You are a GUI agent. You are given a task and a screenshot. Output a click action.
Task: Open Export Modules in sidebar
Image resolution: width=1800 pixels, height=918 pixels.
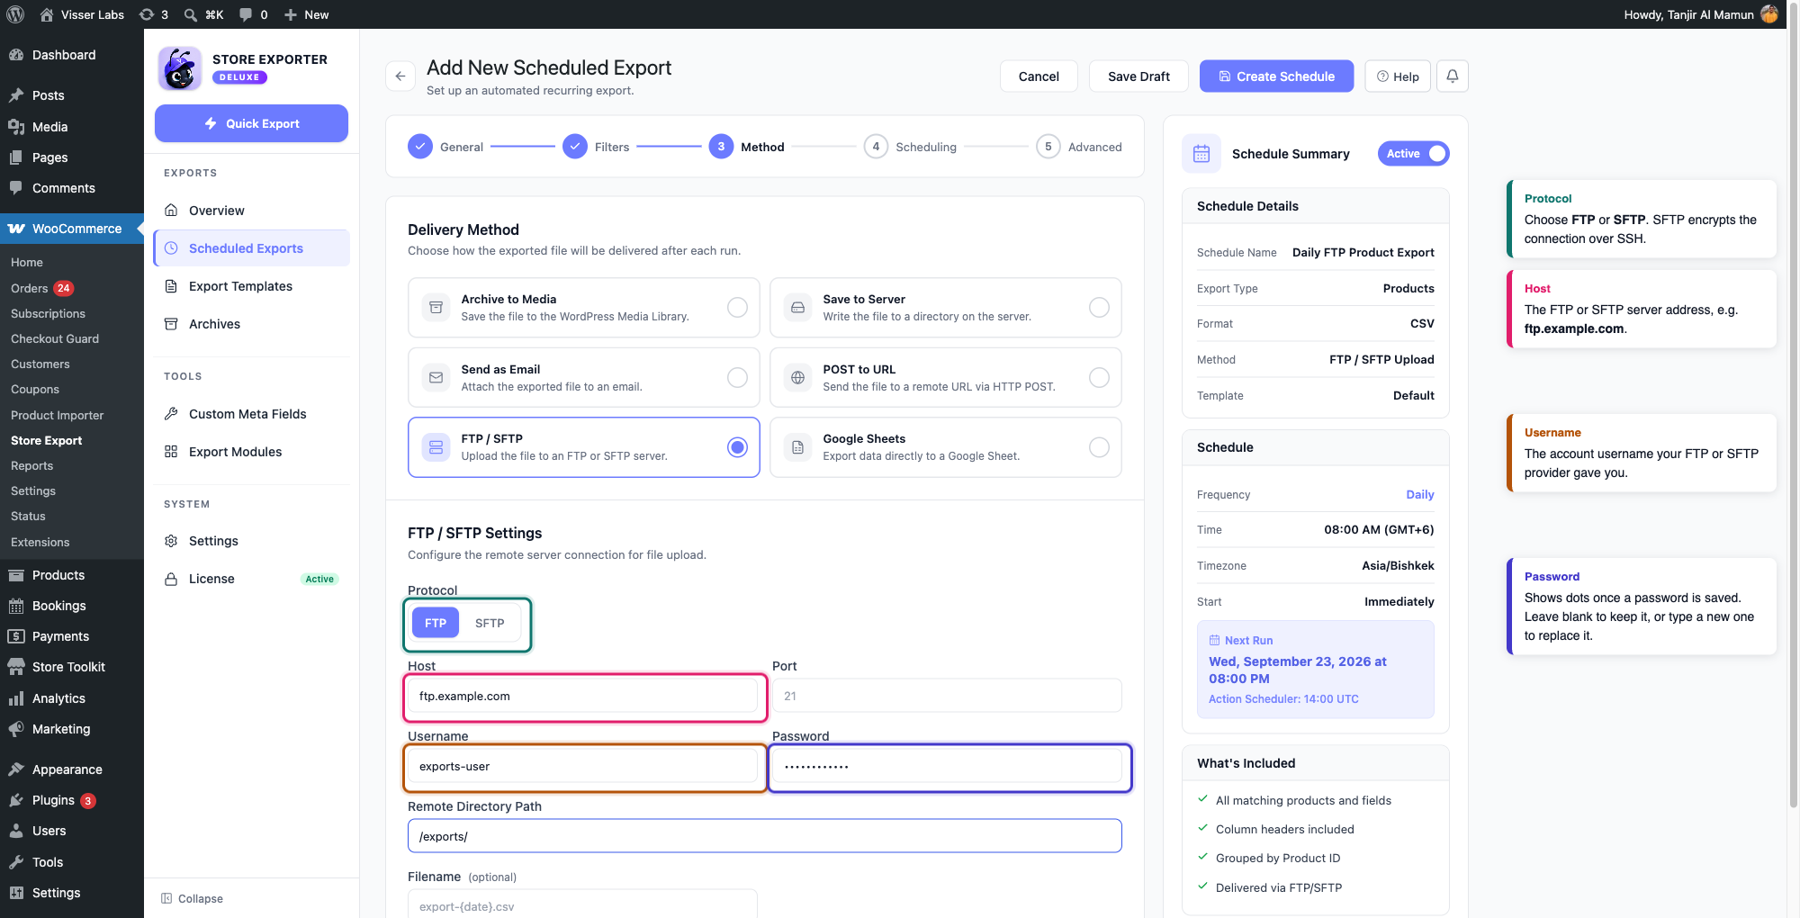click(x=252, y=452)
